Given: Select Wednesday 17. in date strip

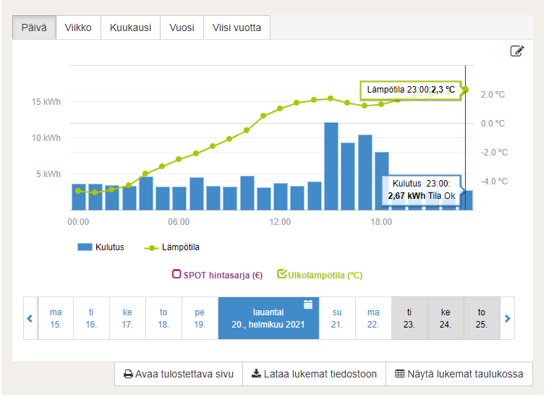Looking at the screenshot, I should click(127, 318).
